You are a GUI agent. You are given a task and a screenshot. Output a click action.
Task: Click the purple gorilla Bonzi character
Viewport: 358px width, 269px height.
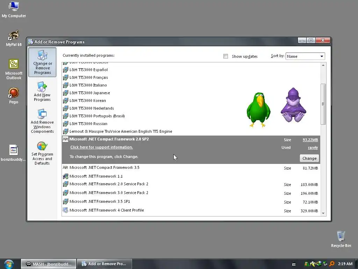(293, 105)
